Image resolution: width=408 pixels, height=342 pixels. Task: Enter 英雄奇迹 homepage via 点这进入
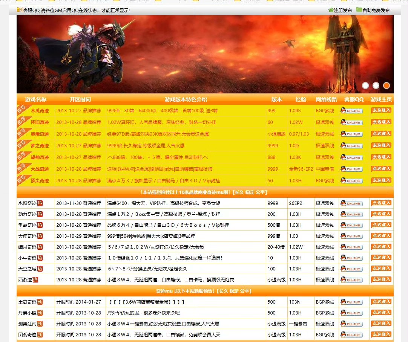(381, 134)
